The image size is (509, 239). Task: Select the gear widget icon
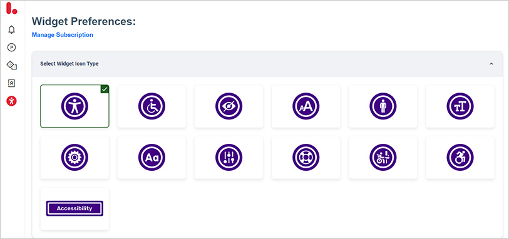(x=75, y=158)
